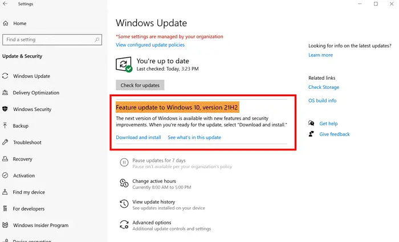Screen dimensions: 399x242
Task: Select Windows Update in sidebar
Action: [31, 76]
